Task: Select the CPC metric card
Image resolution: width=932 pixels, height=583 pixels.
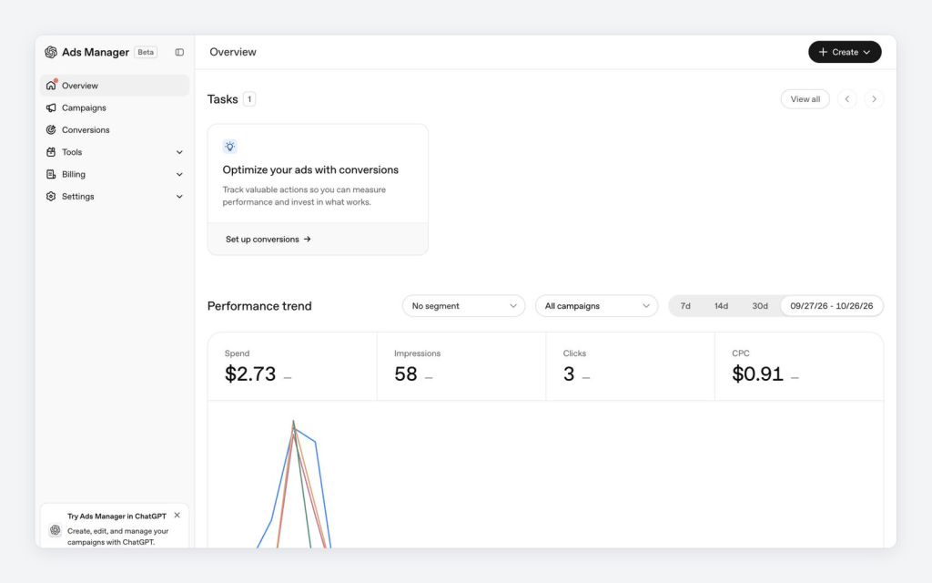Action: [799, 366]
